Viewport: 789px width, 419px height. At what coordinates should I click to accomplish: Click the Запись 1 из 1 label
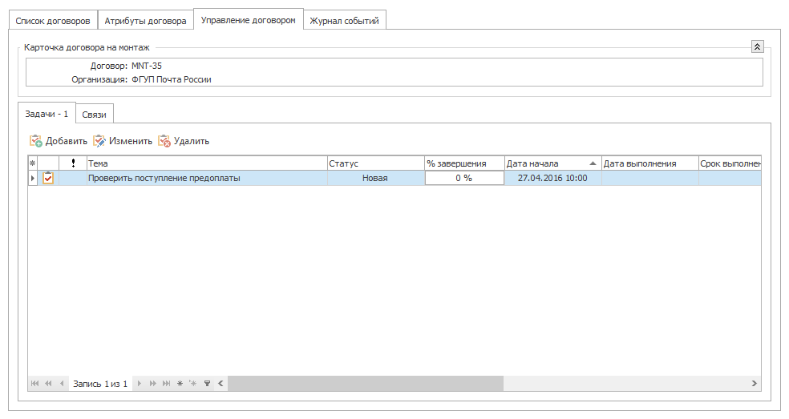pyautogui.click(x=100, y=384)
